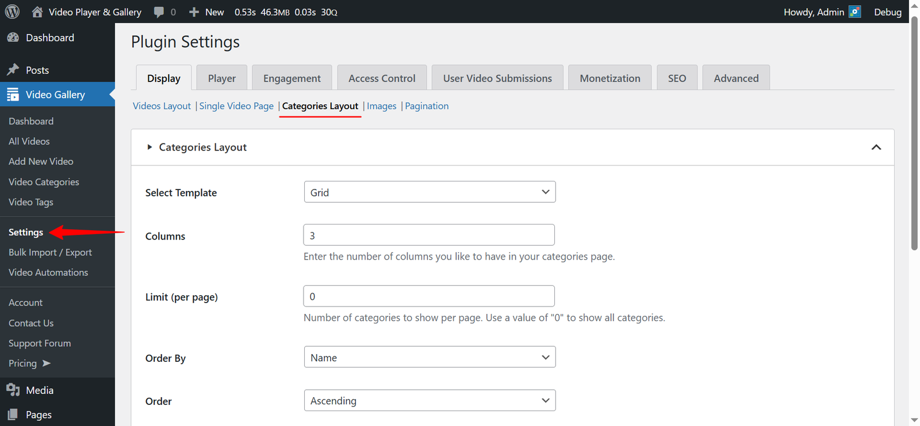
Task: Click New in the admin bar
Action: click(x=214, y=12)
